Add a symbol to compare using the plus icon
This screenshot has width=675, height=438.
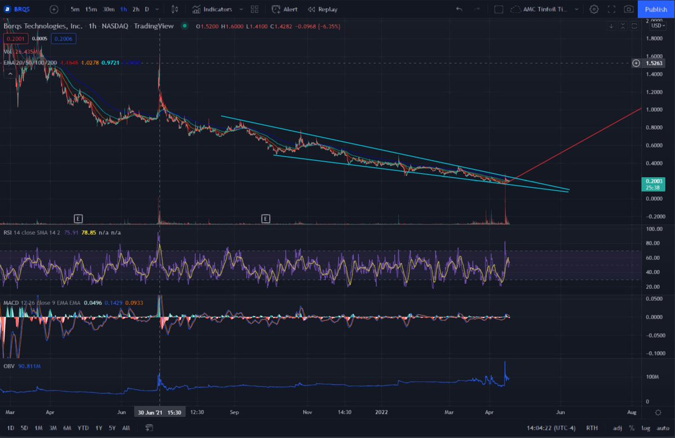(53, 9)
